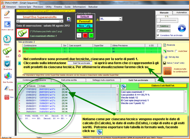Open the Informazioni menu
The image size is (190, 139).
[79, 7]
